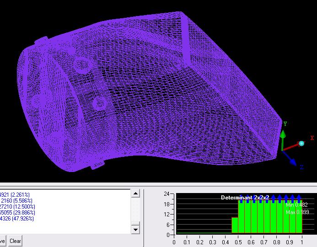Select the short histogram bar at 0.45–0.5
Viewport: 317px width, 247px height.
click(x=235, y=225)
